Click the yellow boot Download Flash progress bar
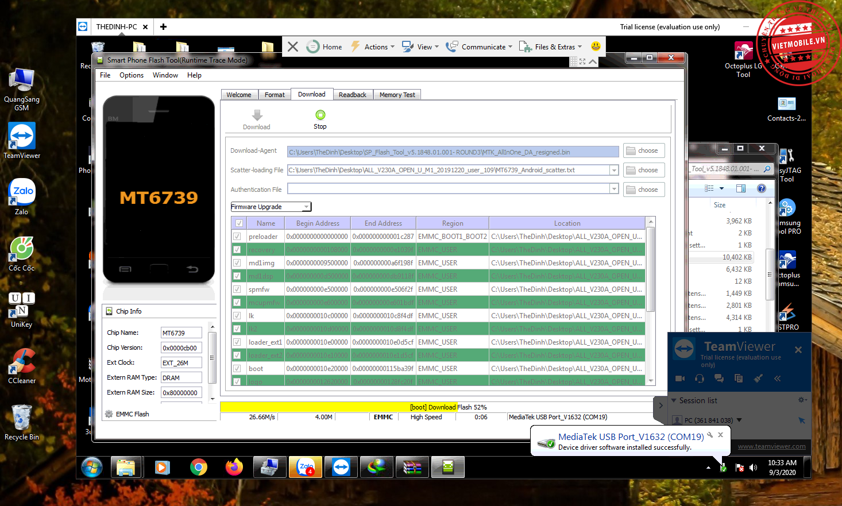 point(437,407)
